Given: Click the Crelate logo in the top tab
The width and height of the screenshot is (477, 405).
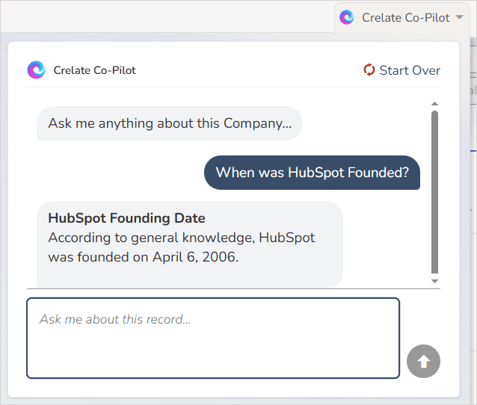Looking at the screenshot, I should click(x=346, y=17).
